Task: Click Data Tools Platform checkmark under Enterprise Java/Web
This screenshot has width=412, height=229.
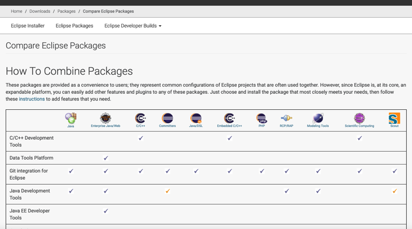Action: click(106, 158)
